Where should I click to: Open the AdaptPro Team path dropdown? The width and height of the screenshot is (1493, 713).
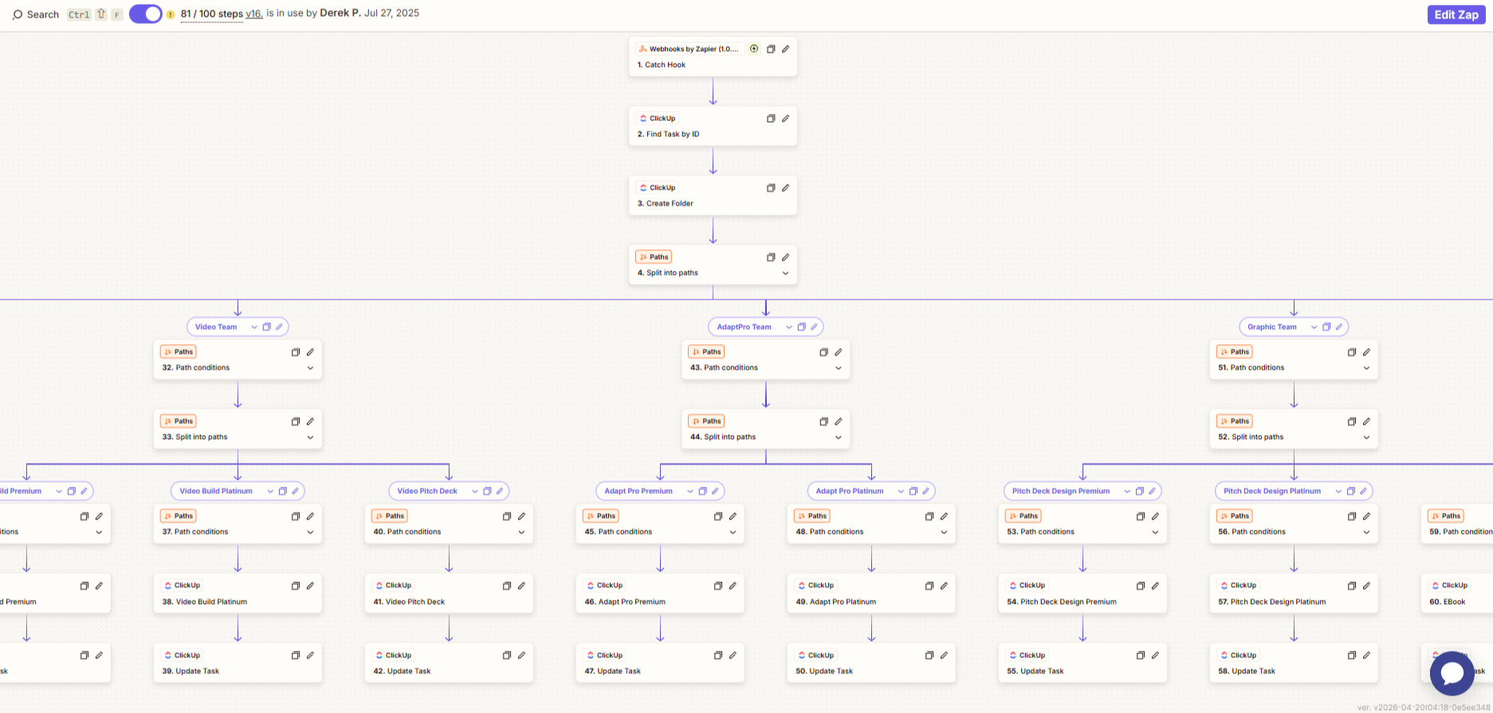coord(789,327)
